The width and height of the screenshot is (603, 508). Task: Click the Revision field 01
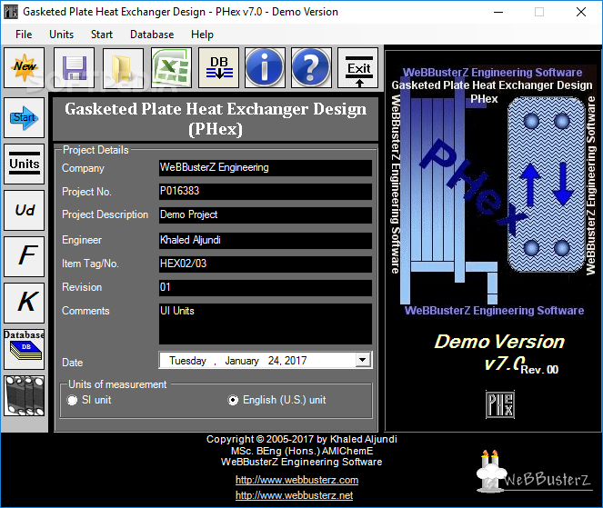point(266,288)
